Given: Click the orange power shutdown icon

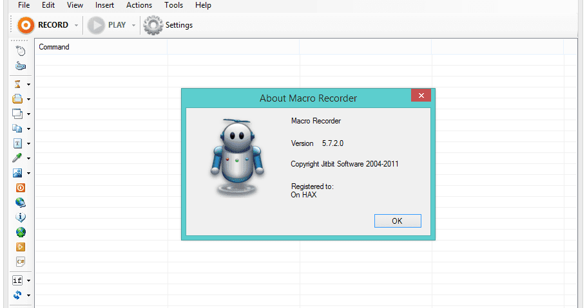Looking at the screenshot, I should click(21, 188).
